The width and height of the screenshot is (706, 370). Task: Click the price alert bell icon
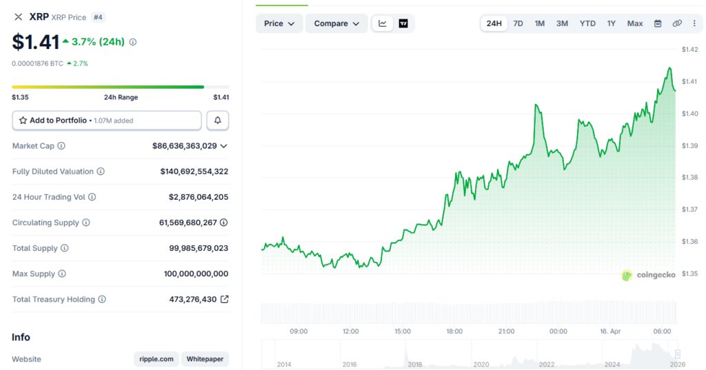pos(218,121)
